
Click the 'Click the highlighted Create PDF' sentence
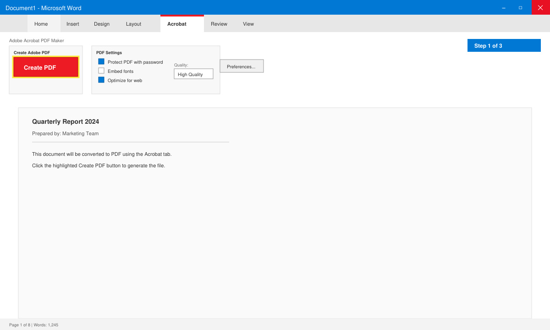99,165
